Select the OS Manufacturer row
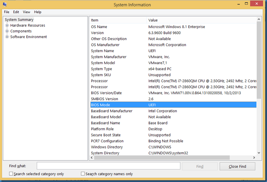This screenshot has width=267, height=182. [173, 45]
